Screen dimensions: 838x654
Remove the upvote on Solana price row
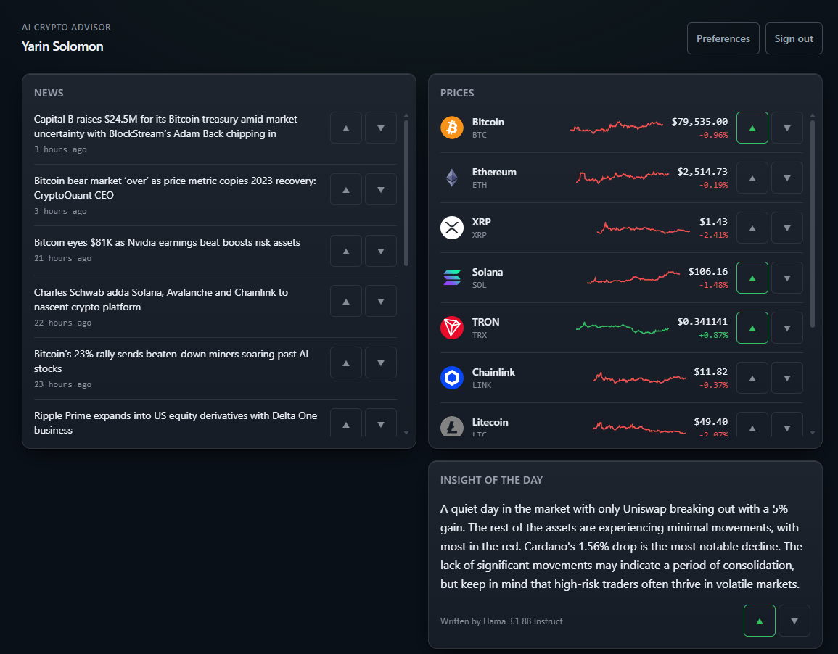point(752,278)
